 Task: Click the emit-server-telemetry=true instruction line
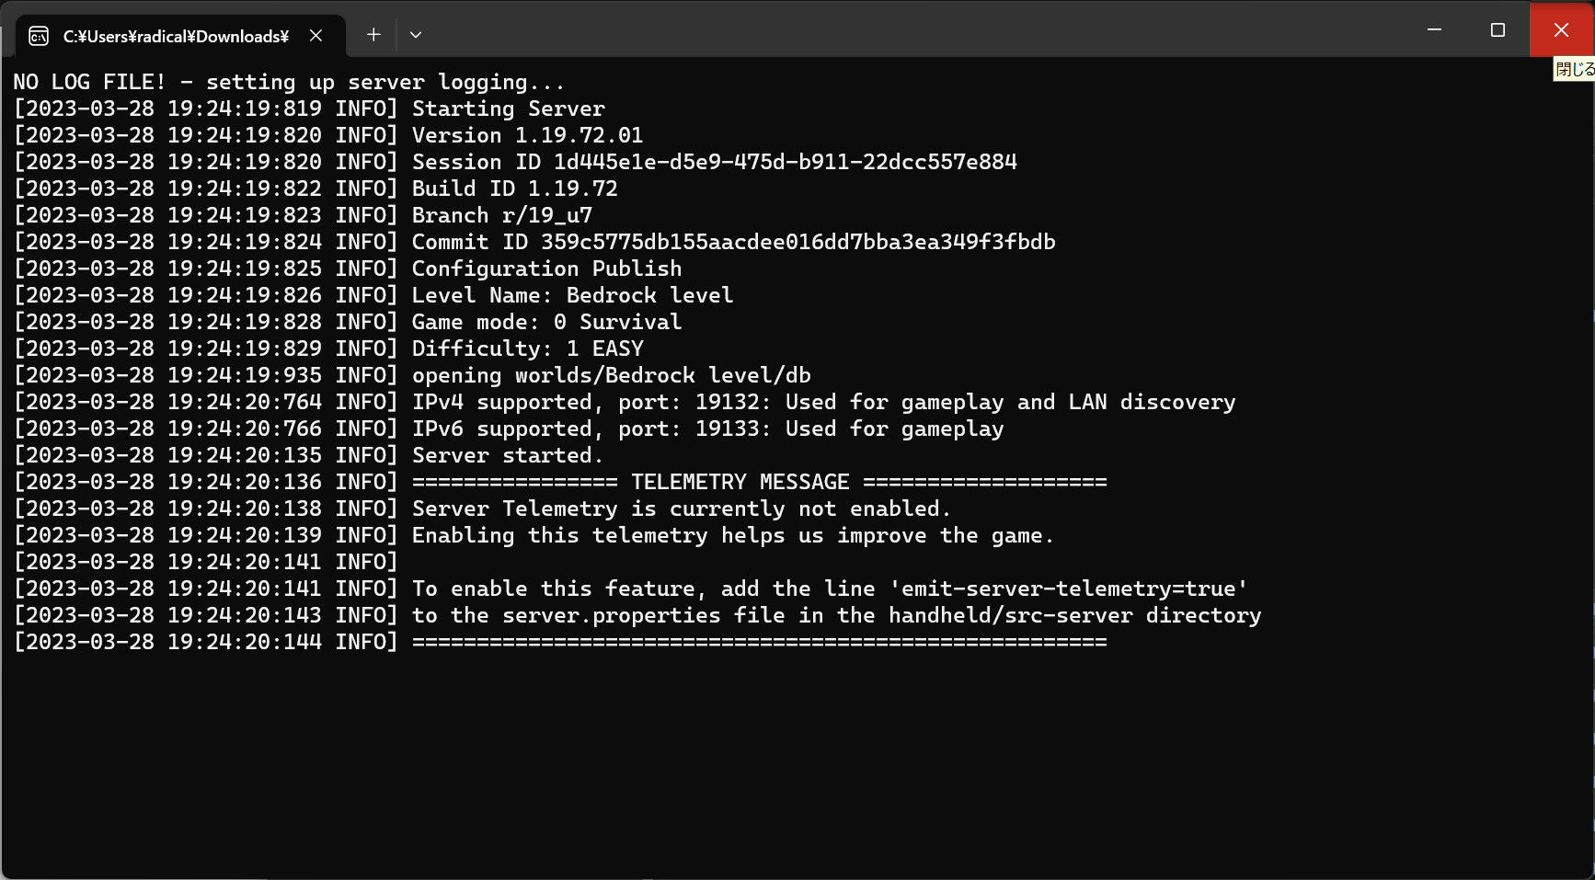click(x=830, y=588)
